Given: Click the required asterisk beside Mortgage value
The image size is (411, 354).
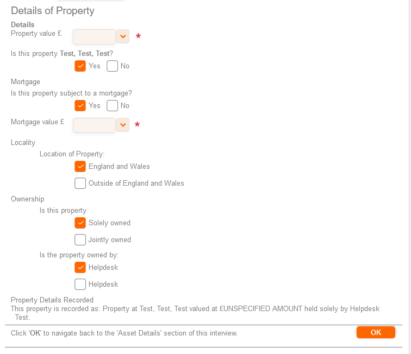Looking at the screenshot, I should [138, 125].
